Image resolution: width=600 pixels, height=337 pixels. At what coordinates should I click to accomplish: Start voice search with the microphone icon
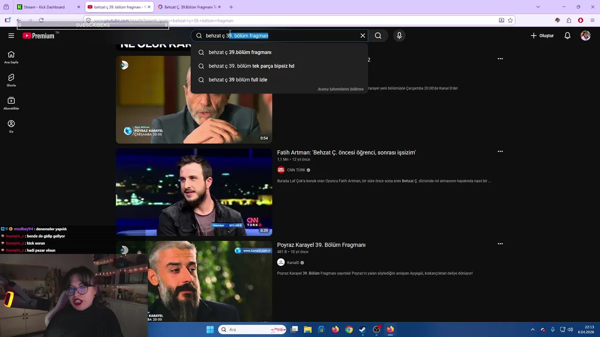(x=399, y=36)
